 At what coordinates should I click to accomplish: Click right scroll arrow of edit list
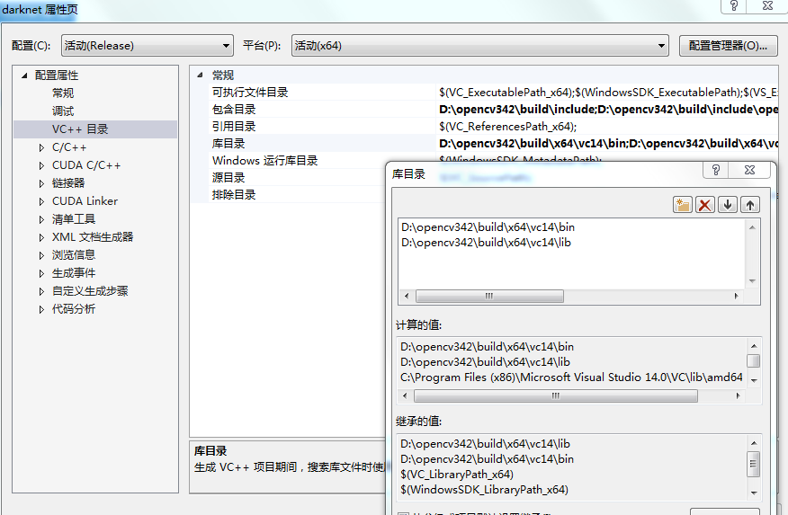click(x=736, y=297)
